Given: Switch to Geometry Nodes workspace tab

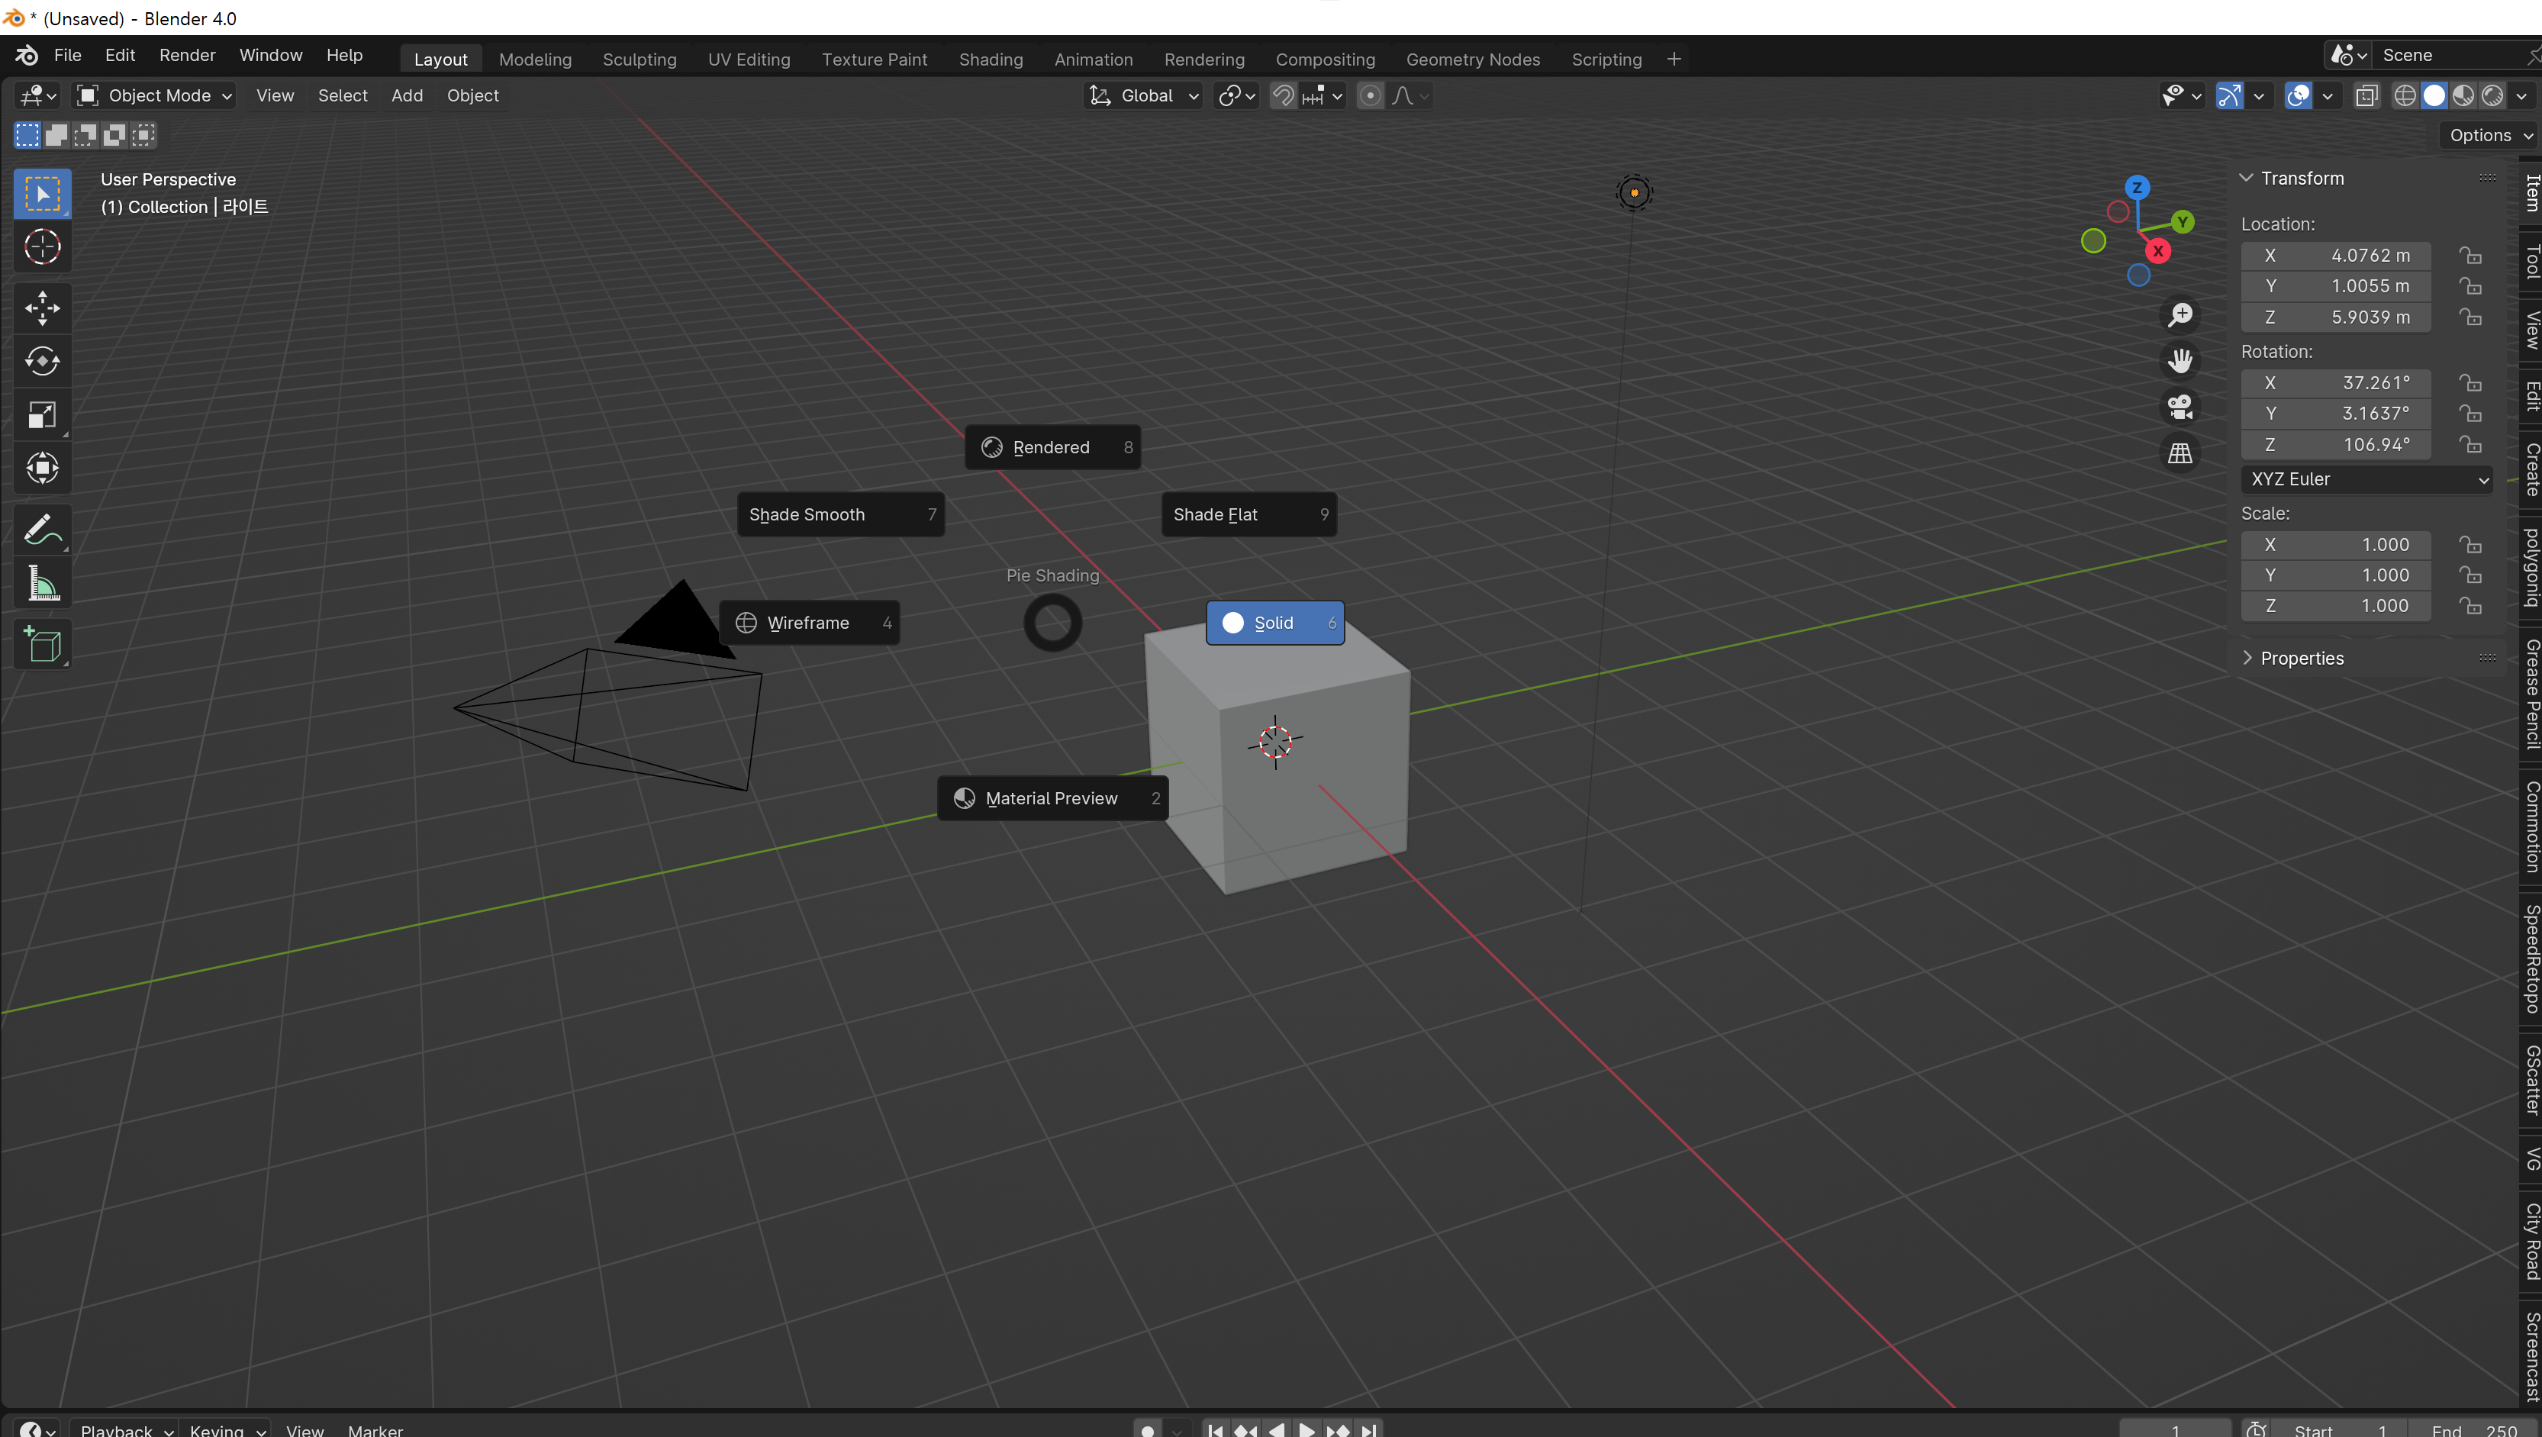Looking at the screenshot, I should pos(1472,60).
